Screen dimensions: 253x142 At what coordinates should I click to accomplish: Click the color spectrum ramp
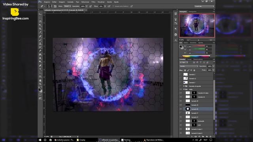196,56
